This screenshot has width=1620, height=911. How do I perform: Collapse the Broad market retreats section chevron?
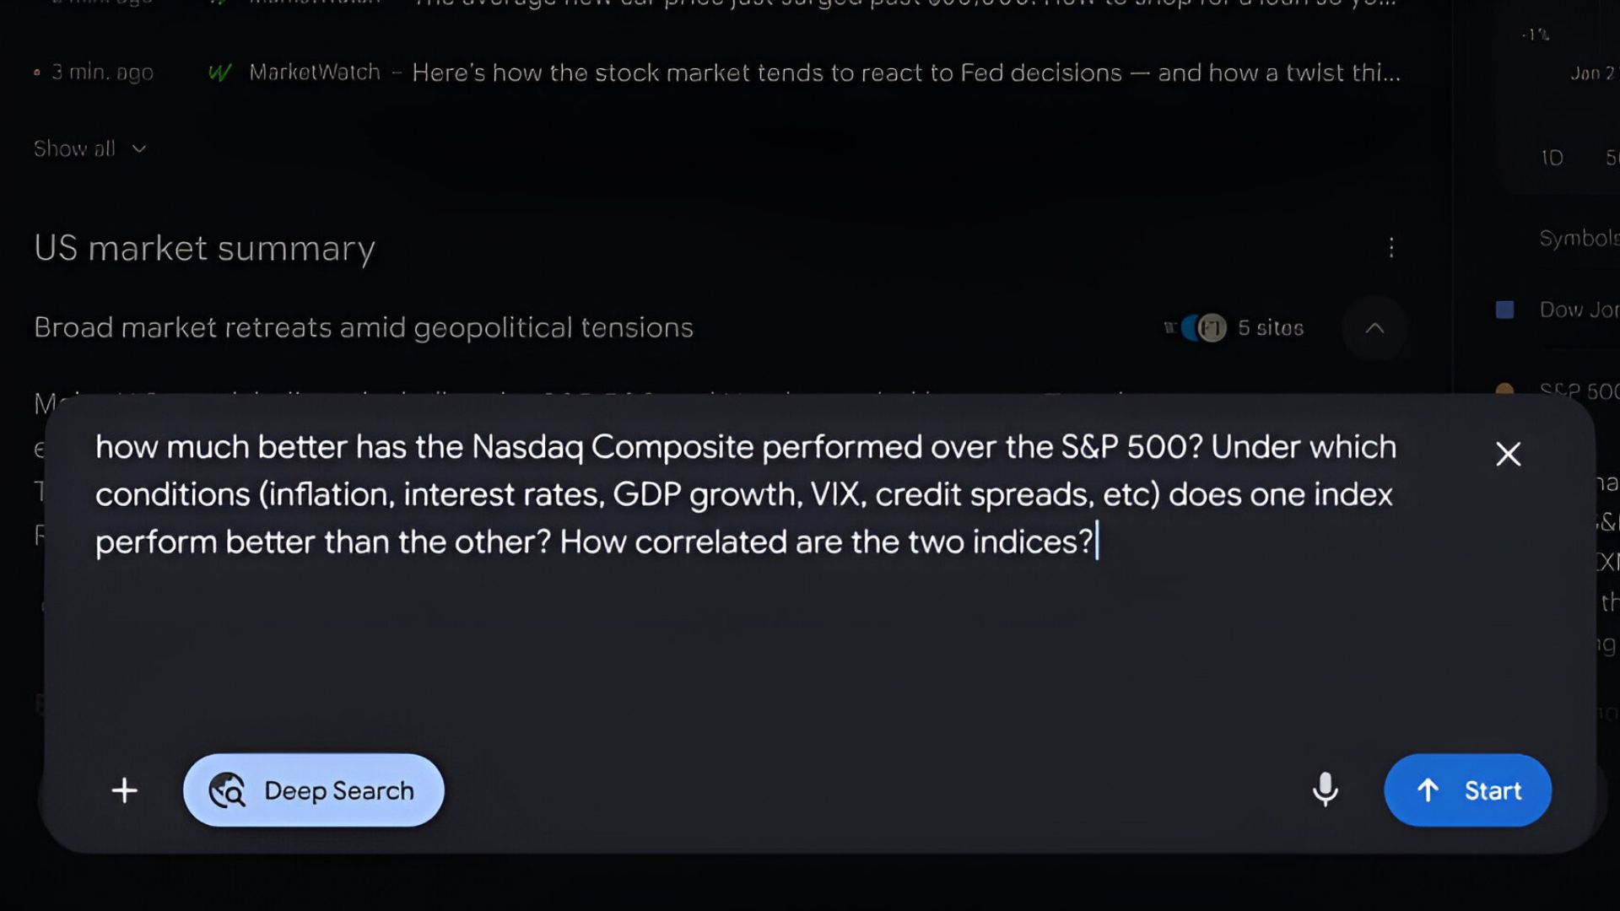[1374, 328]
